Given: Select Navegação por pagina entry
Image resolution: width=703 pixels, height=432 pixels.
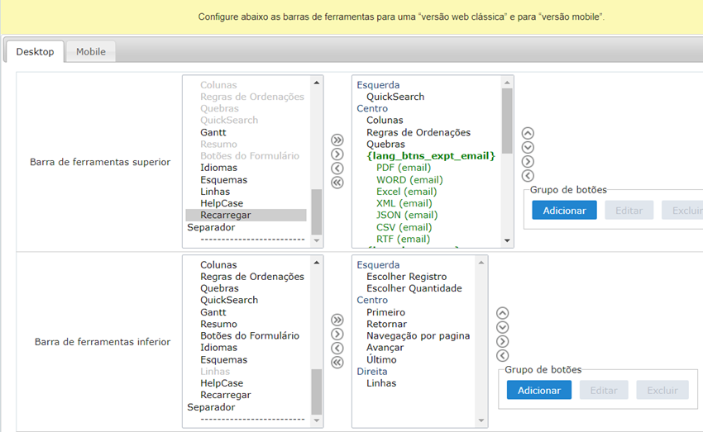Looking at the screenshot, I should (418, 335).
